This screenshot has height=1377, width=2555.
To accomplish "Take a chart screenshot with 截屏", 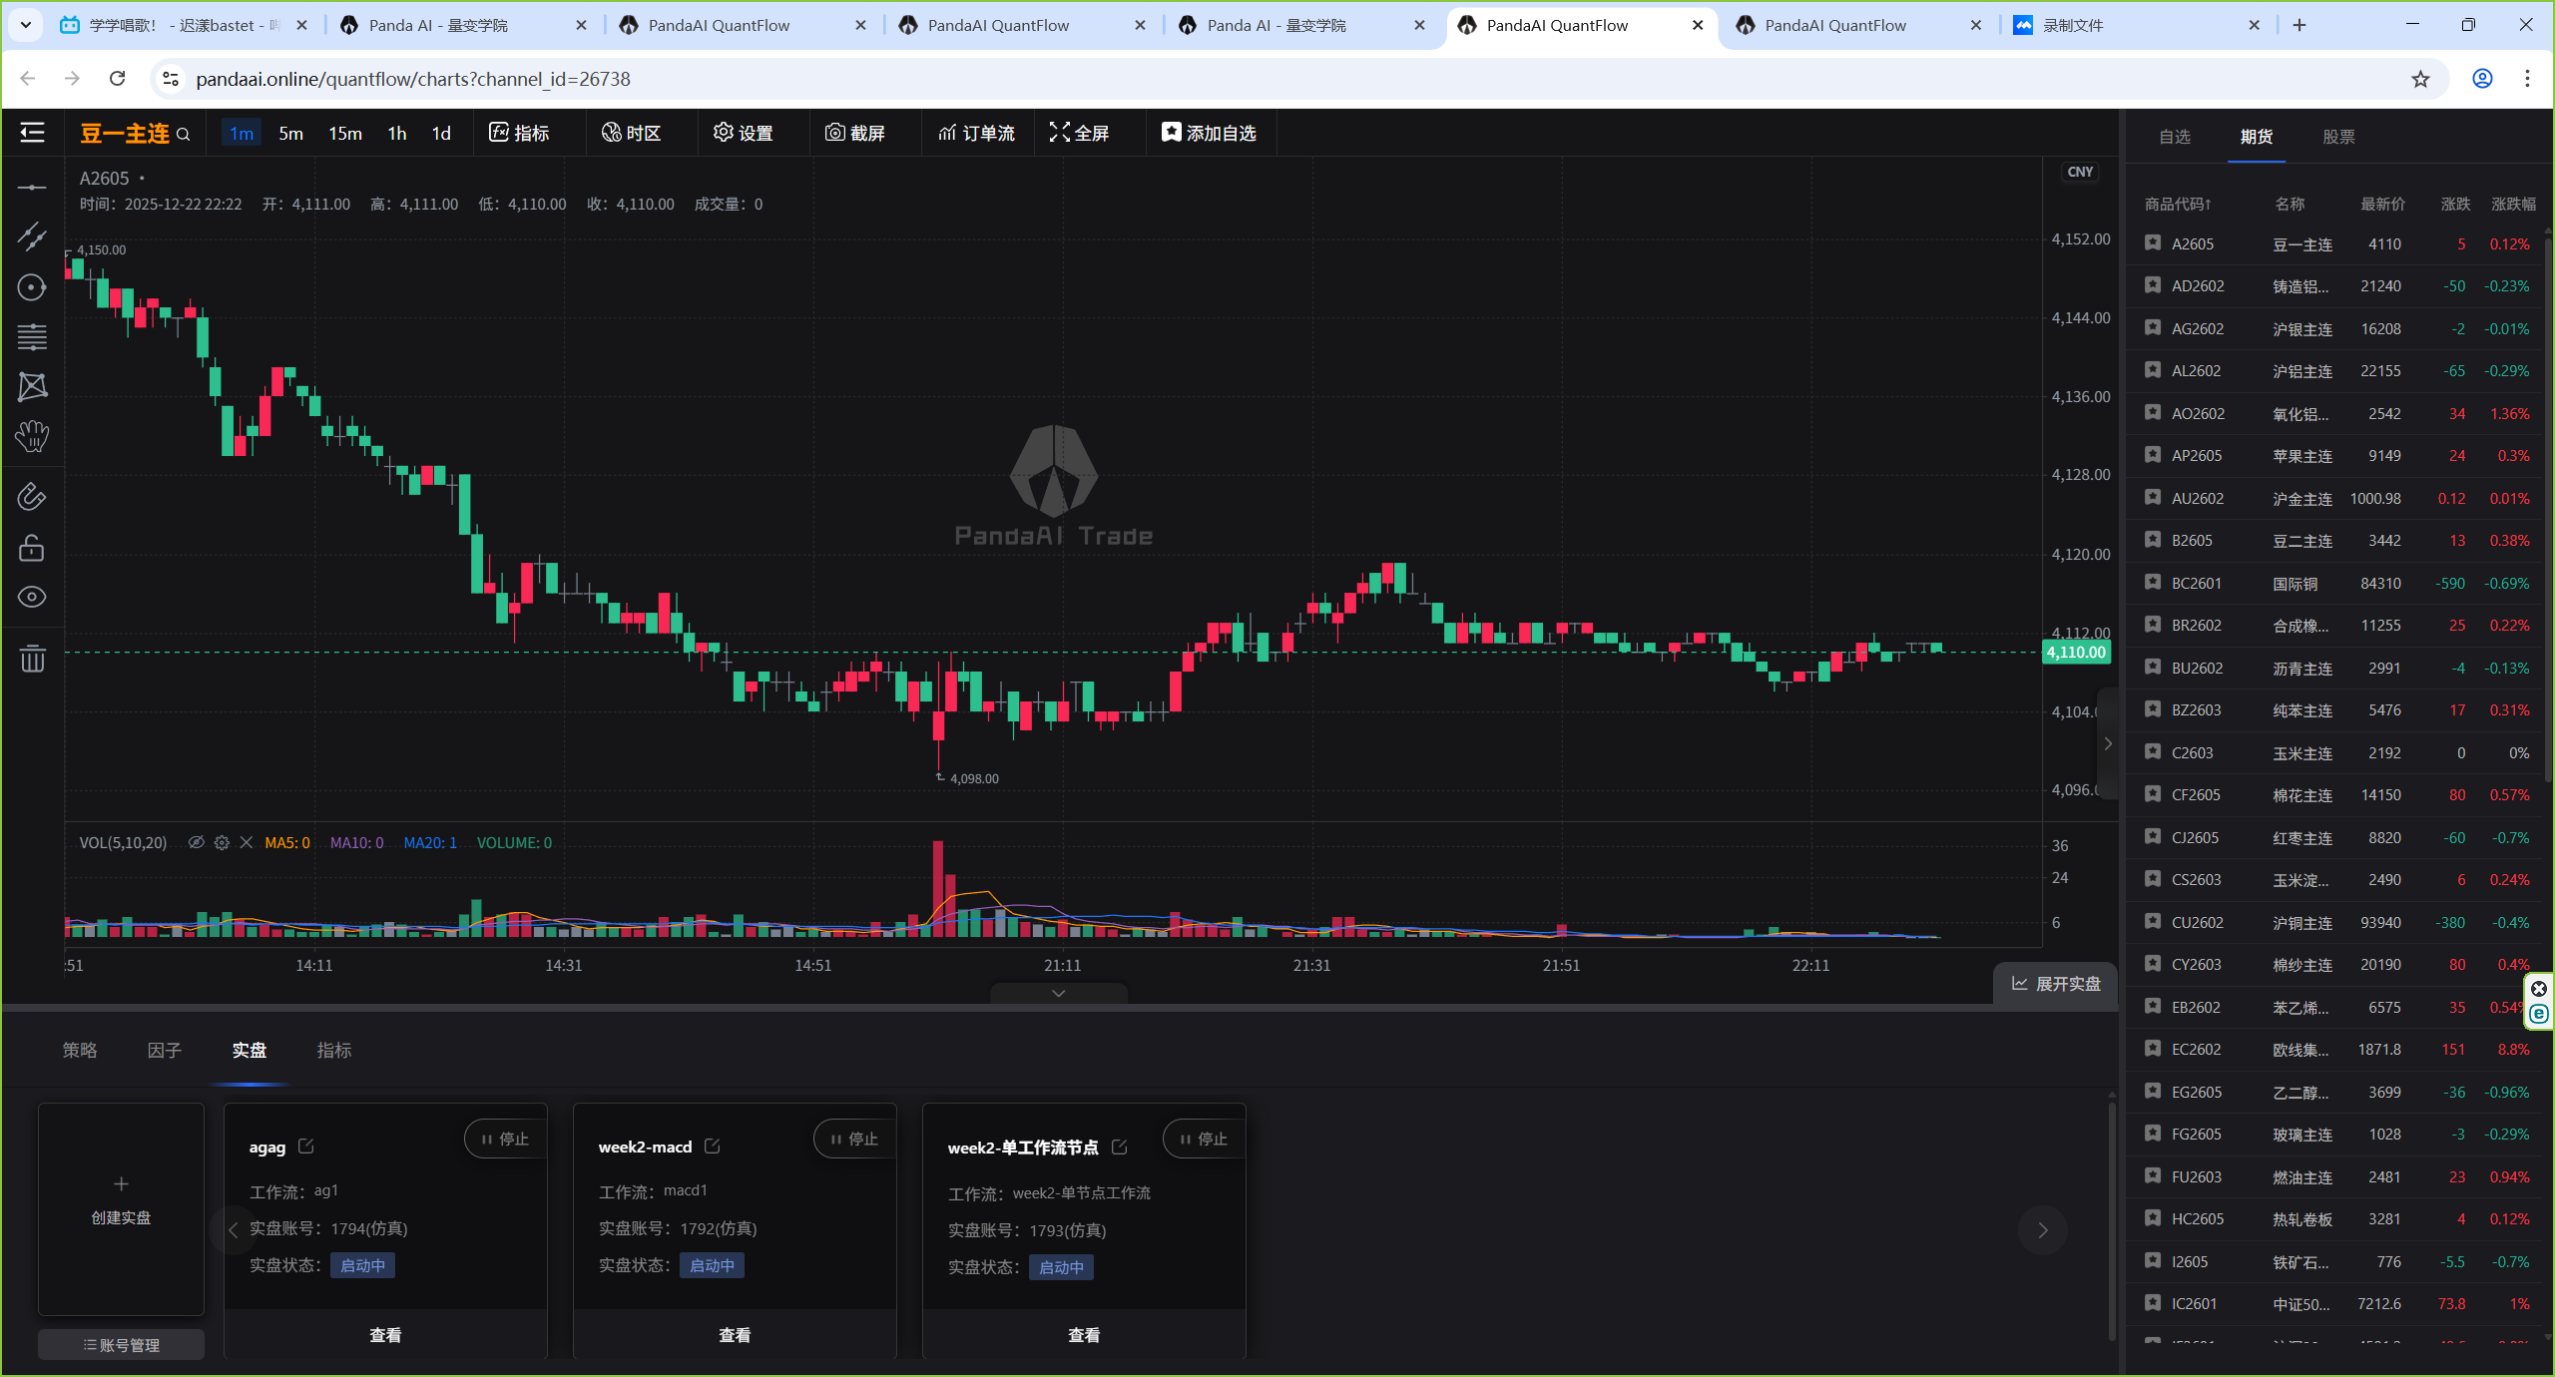I will coord(855,133).
